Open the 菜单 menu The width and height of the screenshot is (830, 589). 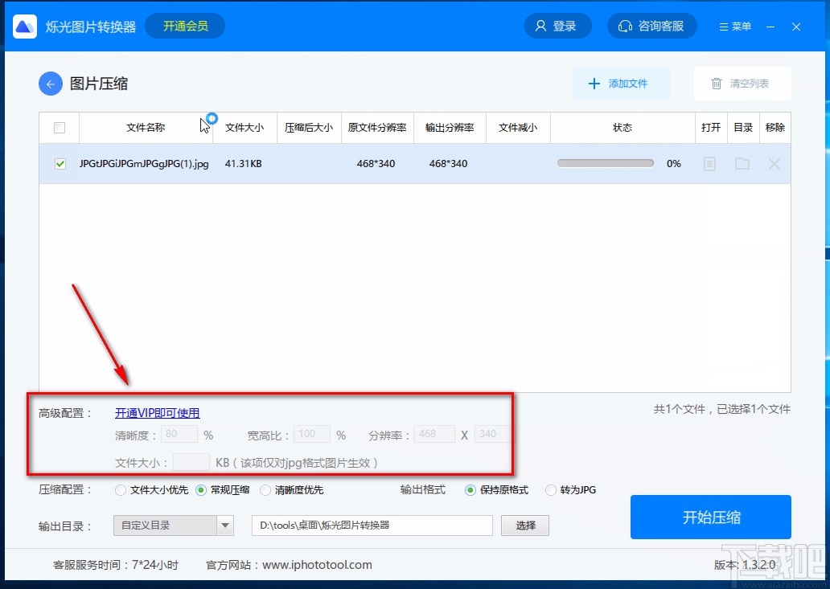point(733,25)
